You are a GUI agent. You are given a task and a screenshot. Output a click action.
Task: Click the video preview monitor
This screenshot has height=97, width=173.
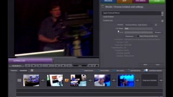[54, 28]
